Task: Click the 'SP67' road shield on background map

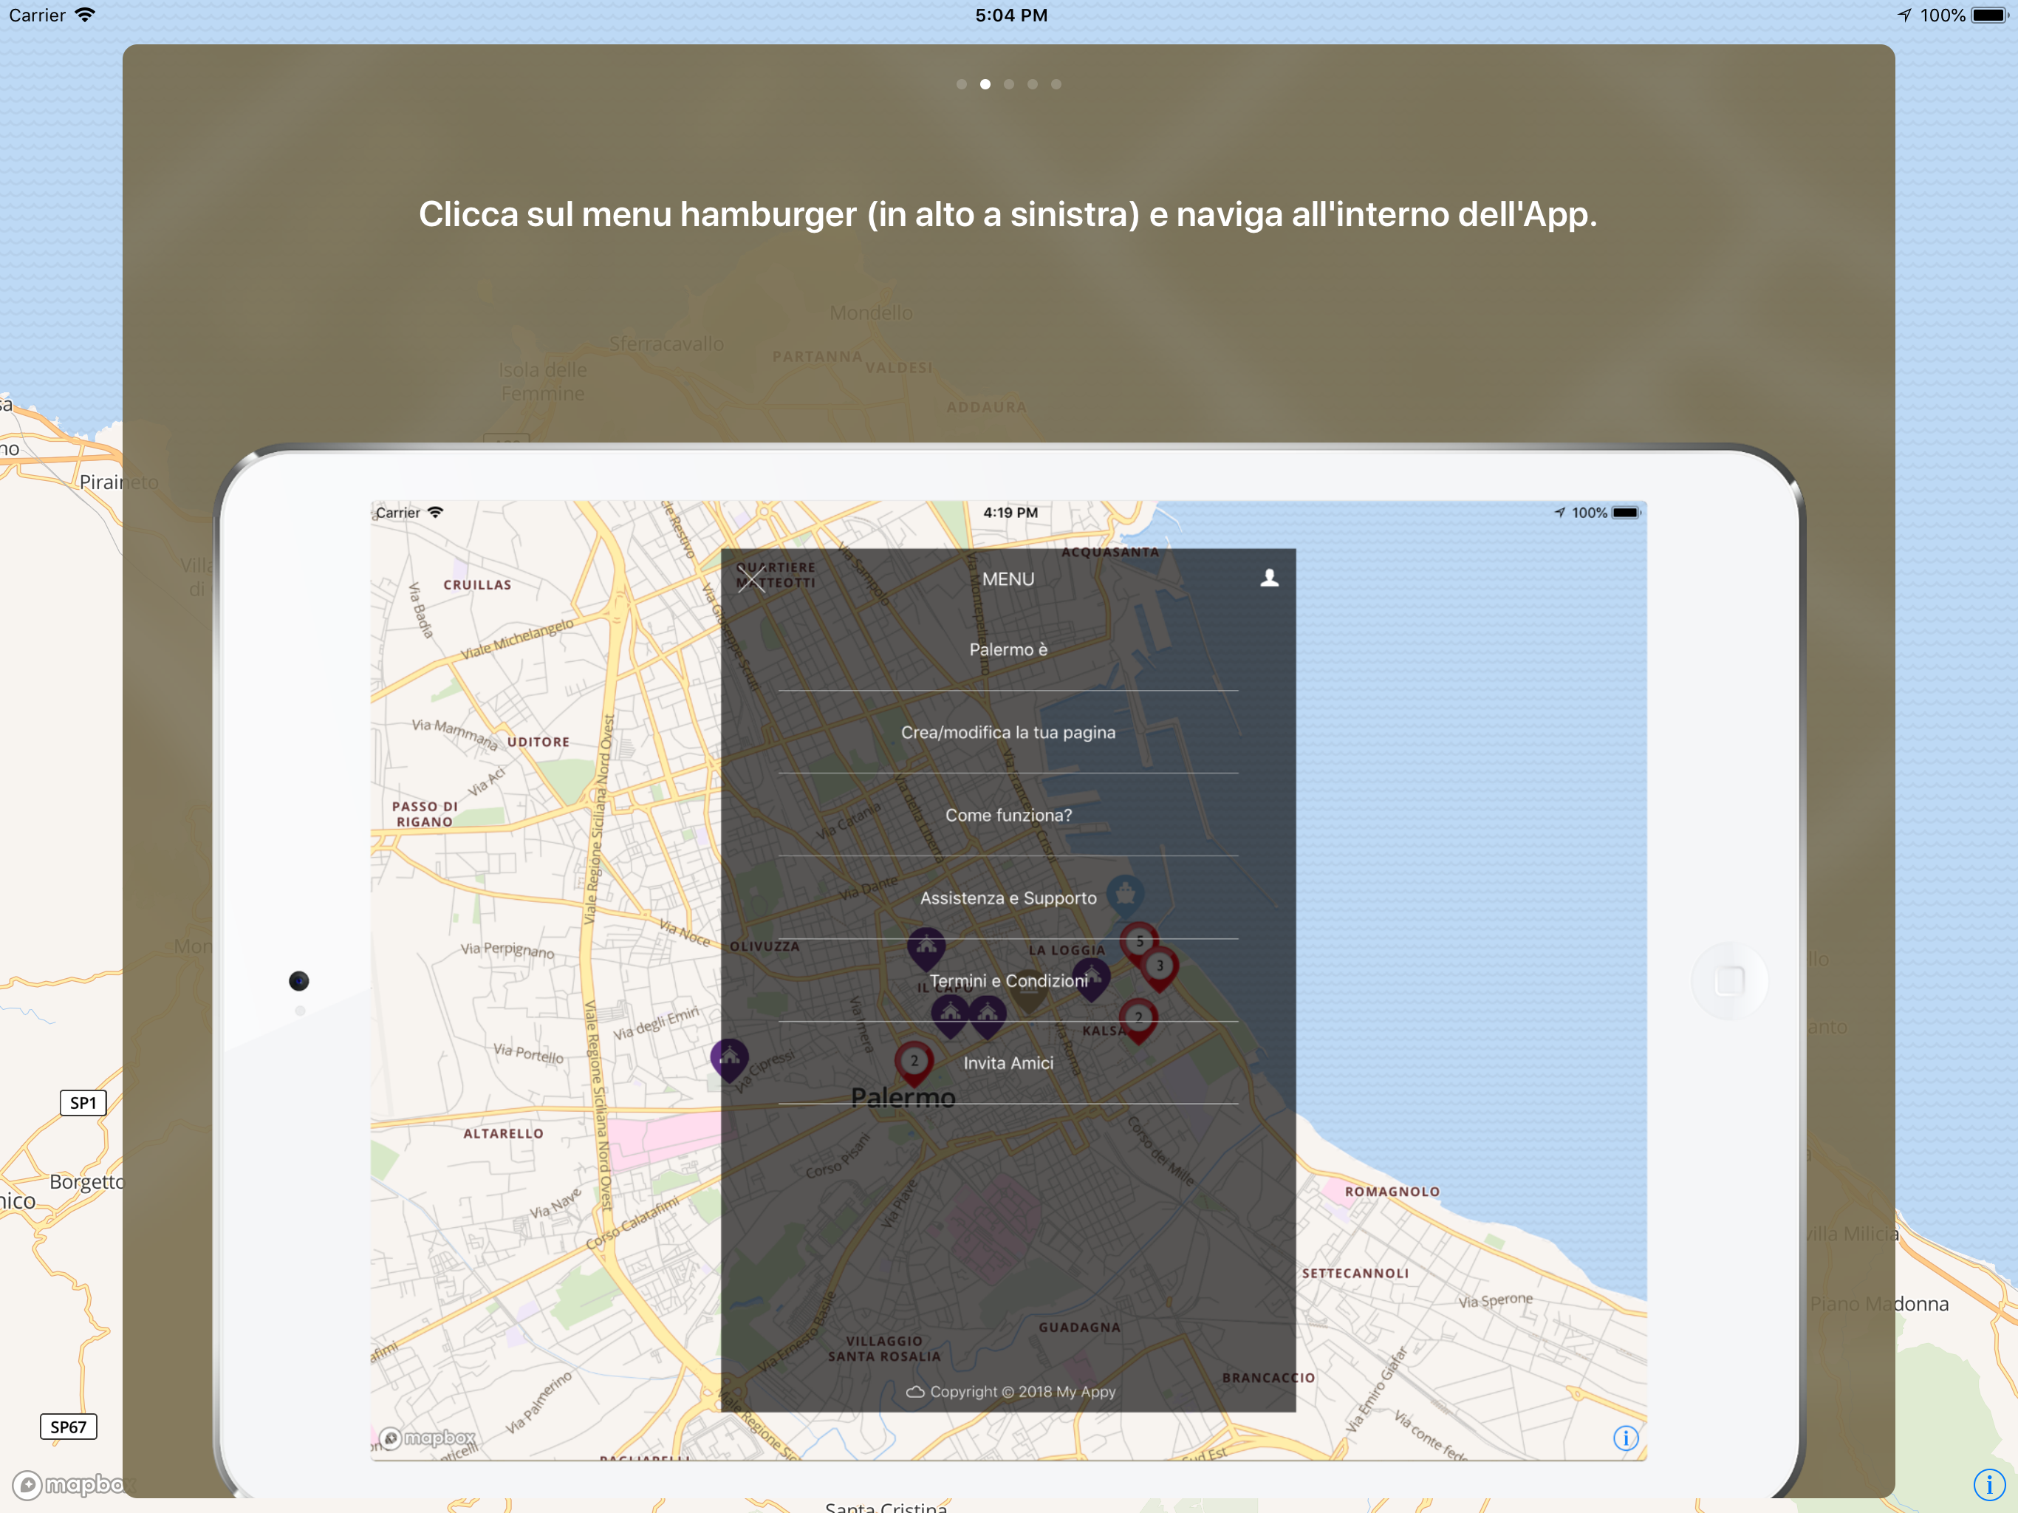Action: (69, 1427)
